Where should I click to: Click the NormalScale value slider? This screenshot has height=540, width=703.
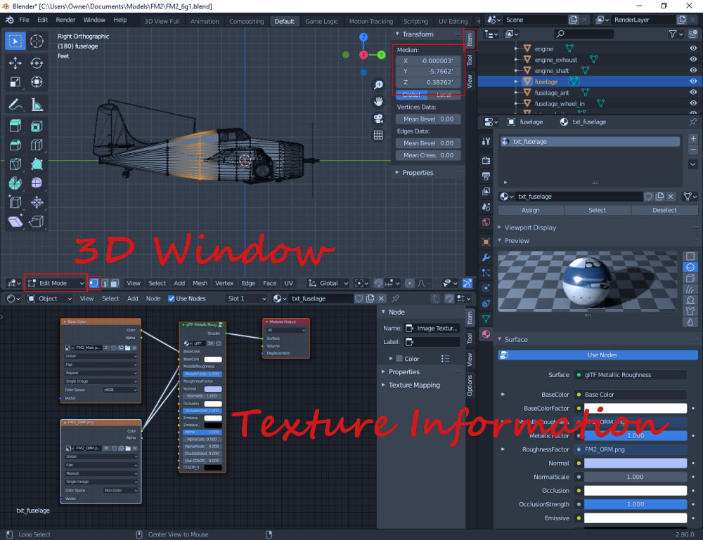pyautogui.click(x=636, y=478)
